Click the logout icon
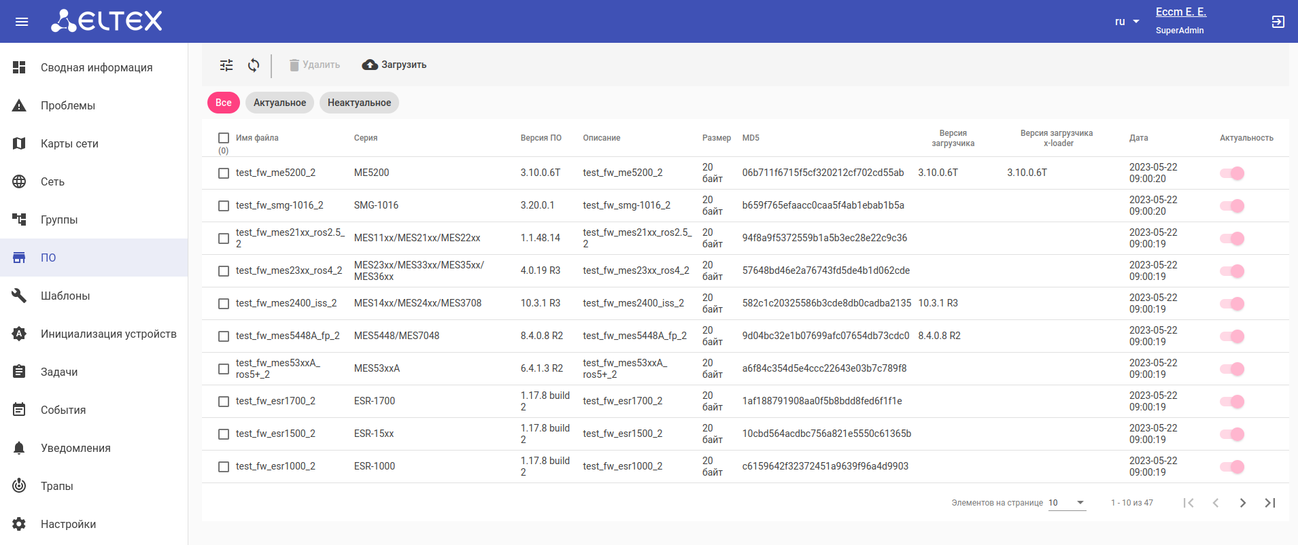This screenshot has width=1298, height=545. (1278, 22)
